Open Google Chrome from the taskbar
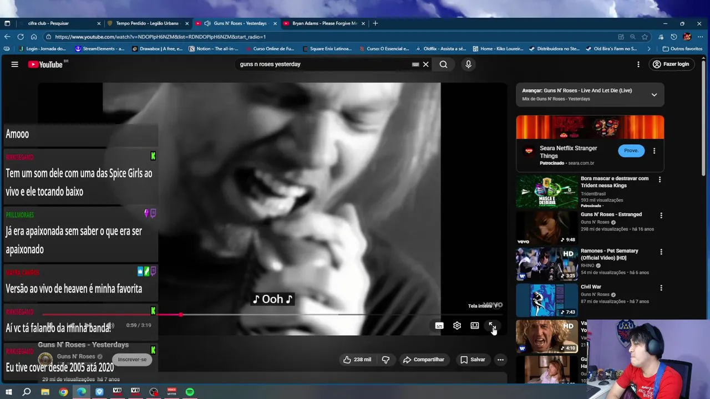The width and height of the screenshot is (710, 399). pos(63,392)
